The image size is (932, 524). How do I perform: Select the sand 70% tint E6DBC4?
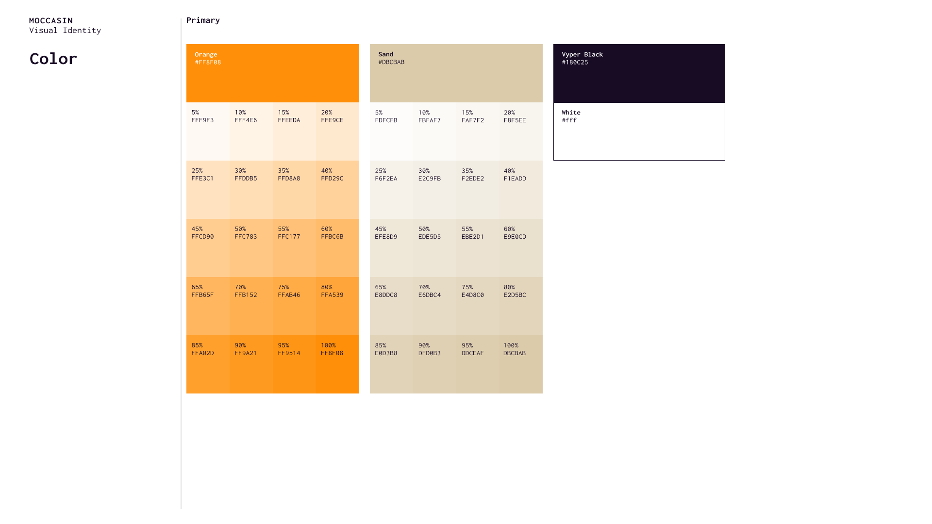(x=434, y=306)
